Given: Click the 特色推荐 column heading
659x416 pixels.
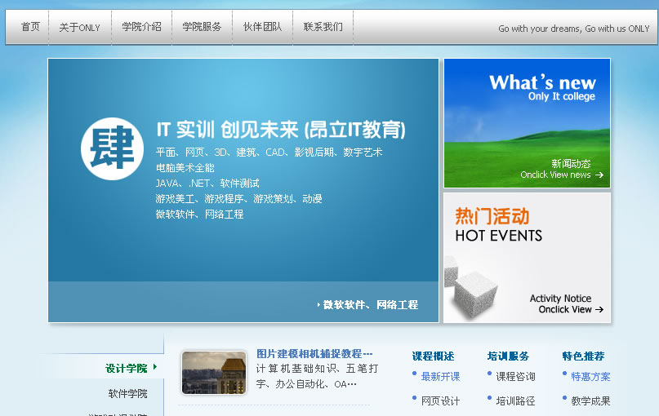Looking at the screenshot, I should (583, 356).
